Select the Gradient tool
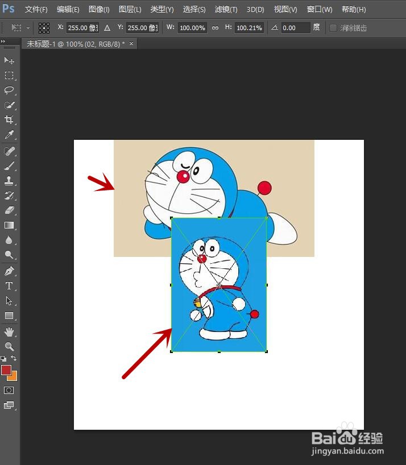The image size is (406, 465). pos(9,225)
